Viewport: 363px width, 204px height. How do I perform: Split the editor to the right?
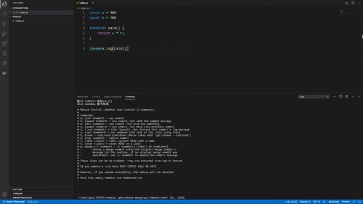[x=353, y=3]
